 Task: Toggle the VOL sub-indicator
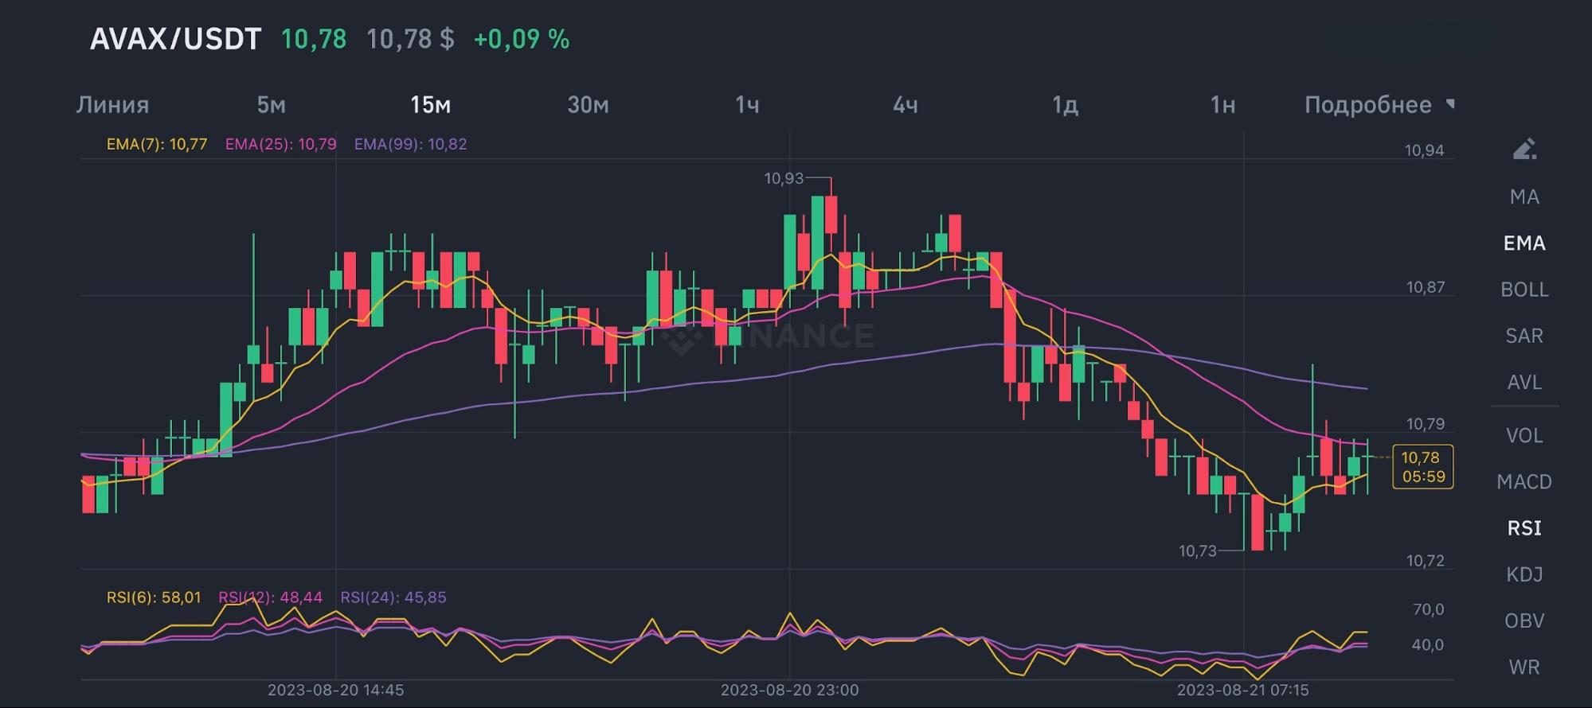coord(1524,435)
